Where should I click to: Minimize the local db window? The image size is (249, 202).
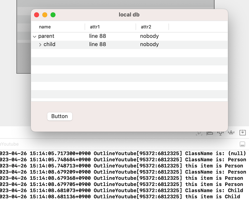[45, 15]
